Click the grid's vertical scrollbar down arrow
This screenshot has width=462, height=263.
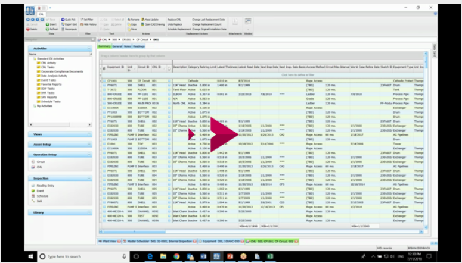point(426,227)
